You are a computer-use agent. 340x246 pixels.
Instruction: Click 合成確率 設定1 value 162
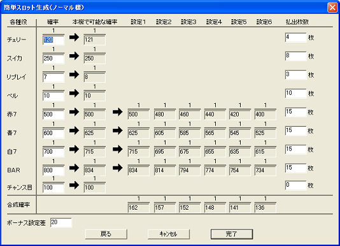pyautogui.click(x=139, y=208)
